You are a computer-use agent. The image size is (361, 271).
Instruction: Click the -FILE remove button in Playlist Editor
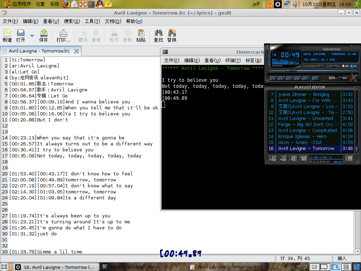[283, 158]
